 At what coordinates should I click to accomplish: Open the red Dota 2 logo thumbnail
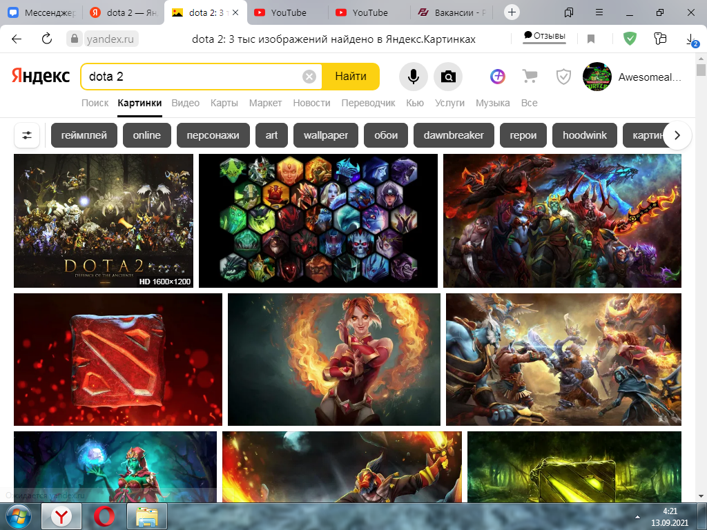point(117,359)
